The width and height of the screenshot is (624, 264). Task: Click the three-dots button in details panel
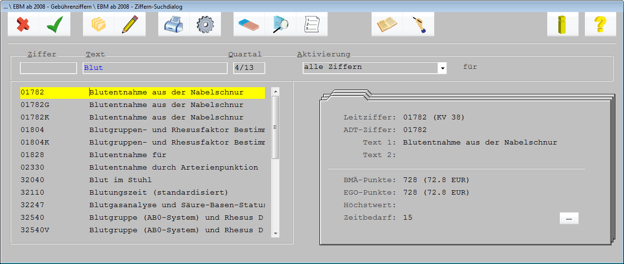click(569, 218)
